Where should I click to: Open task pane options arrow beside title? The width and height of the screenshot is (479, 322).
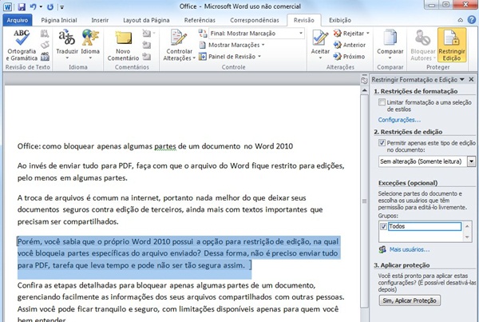pos(462,80)
